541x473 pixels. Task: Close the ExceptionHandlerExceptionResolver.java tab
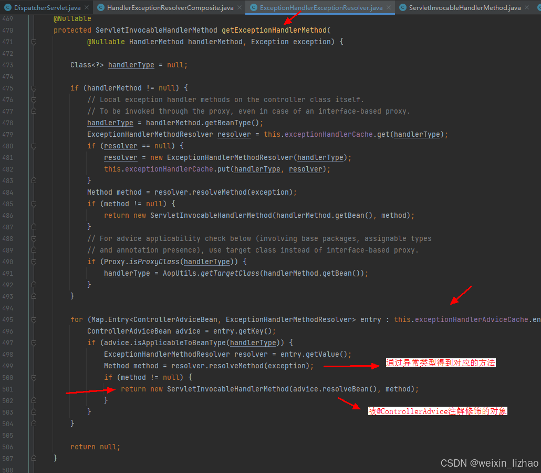(389, 7)
